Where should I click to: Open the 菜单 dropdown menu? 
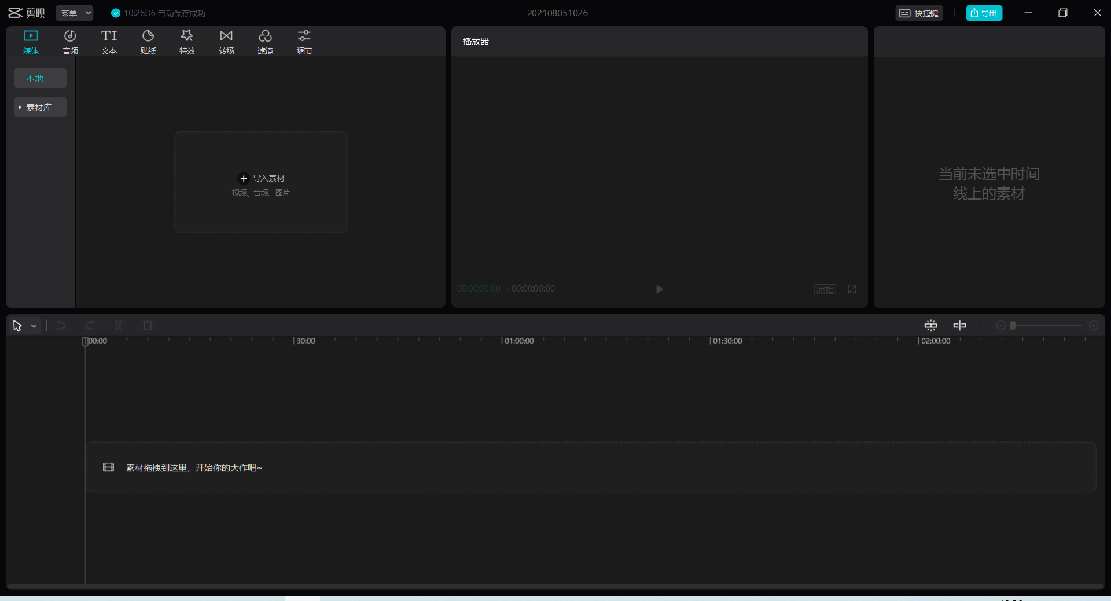point(75,13)
